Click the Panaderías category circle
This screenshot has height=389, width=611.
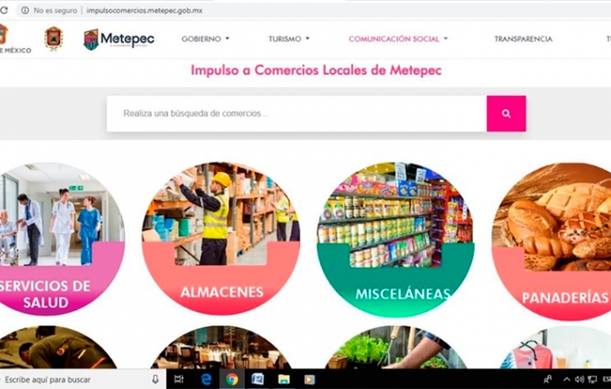coord(552,241)
